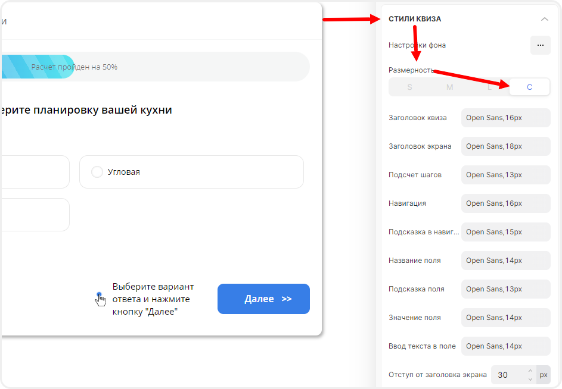
Task: Click the СТИЛИ КВИЗА section header
Action: [x=415, y=19]
